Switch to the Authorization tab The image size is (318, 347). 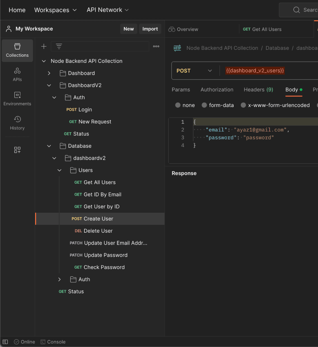pos(217,90)
